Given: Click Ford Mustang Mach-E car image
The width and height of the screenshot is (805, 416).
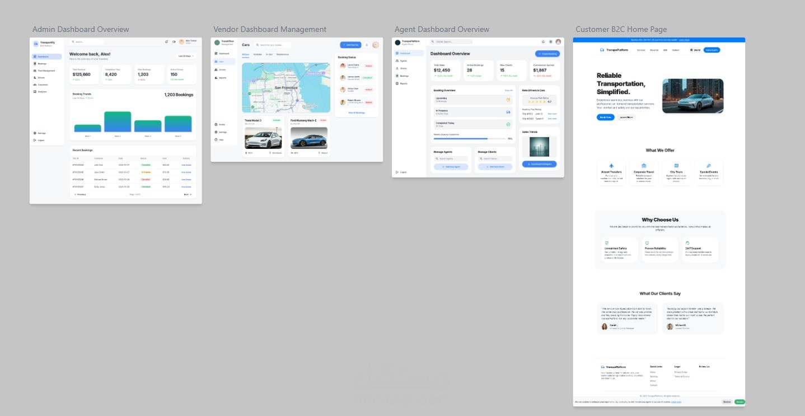Looking at the screenshot, I should [309, 138].
